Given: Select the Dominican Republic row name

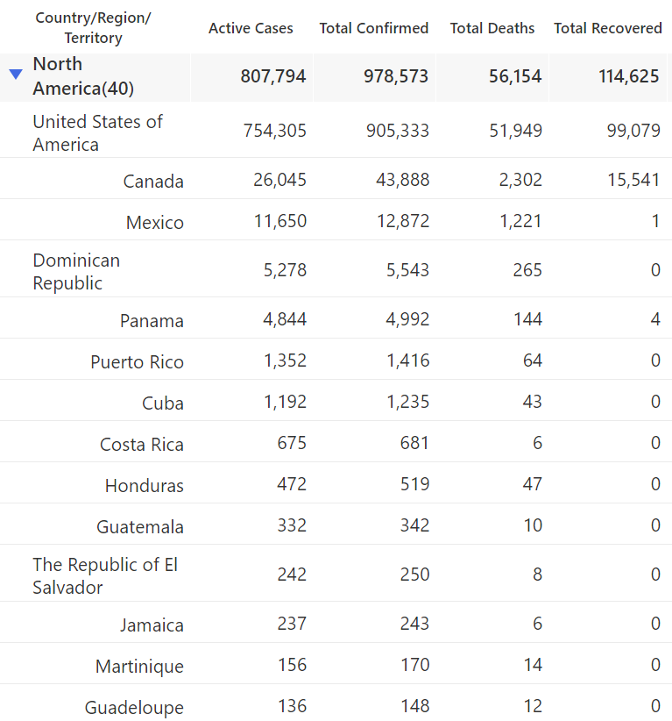Looking at the screenshot, I should pos(76,271).
